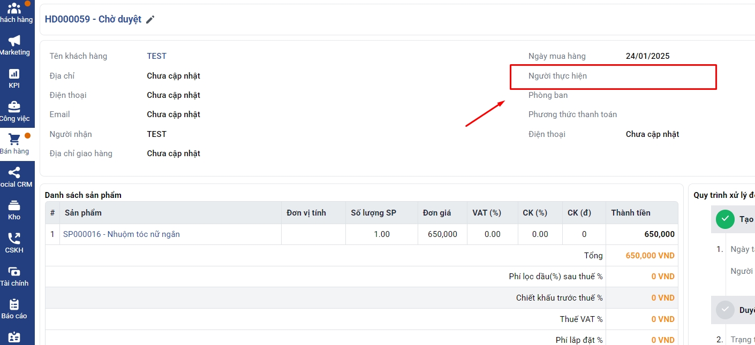The width and height of the screenshot is (755, 345).
Task: Open the Khách hàng sidebar icon
Action: coord(14,9)
